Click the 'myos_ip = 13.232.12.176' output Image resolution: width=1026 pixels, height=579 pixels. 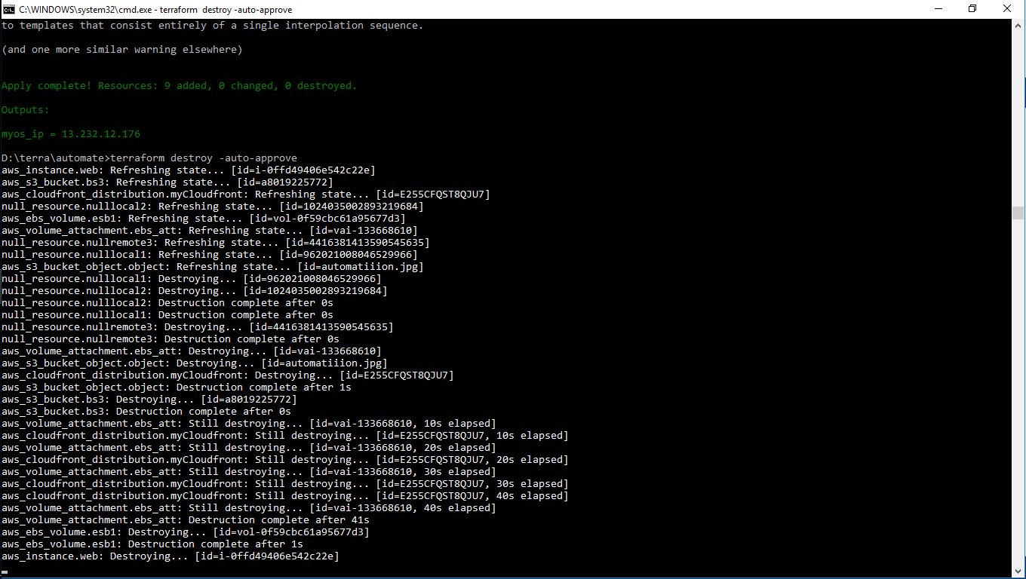click(71, 134)
